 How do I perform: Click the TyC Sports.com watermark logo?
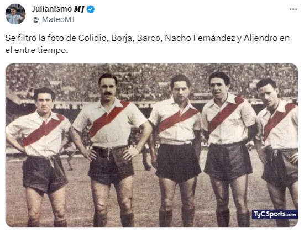pos(275,214)
